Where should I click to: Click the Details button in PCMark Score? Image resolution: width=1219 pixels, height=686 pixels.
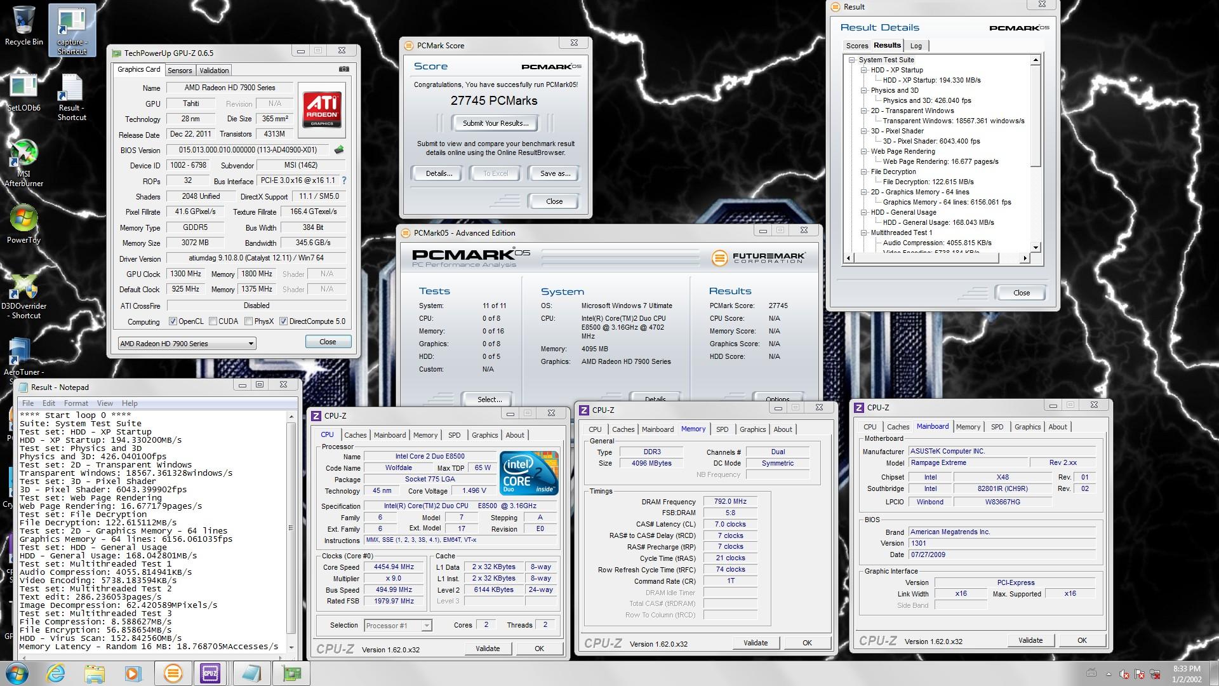point(439,173)
